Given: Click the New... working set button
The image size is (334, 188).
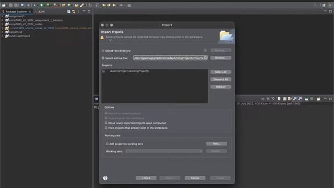Looking at the screenshot, I should coord(217,144).
